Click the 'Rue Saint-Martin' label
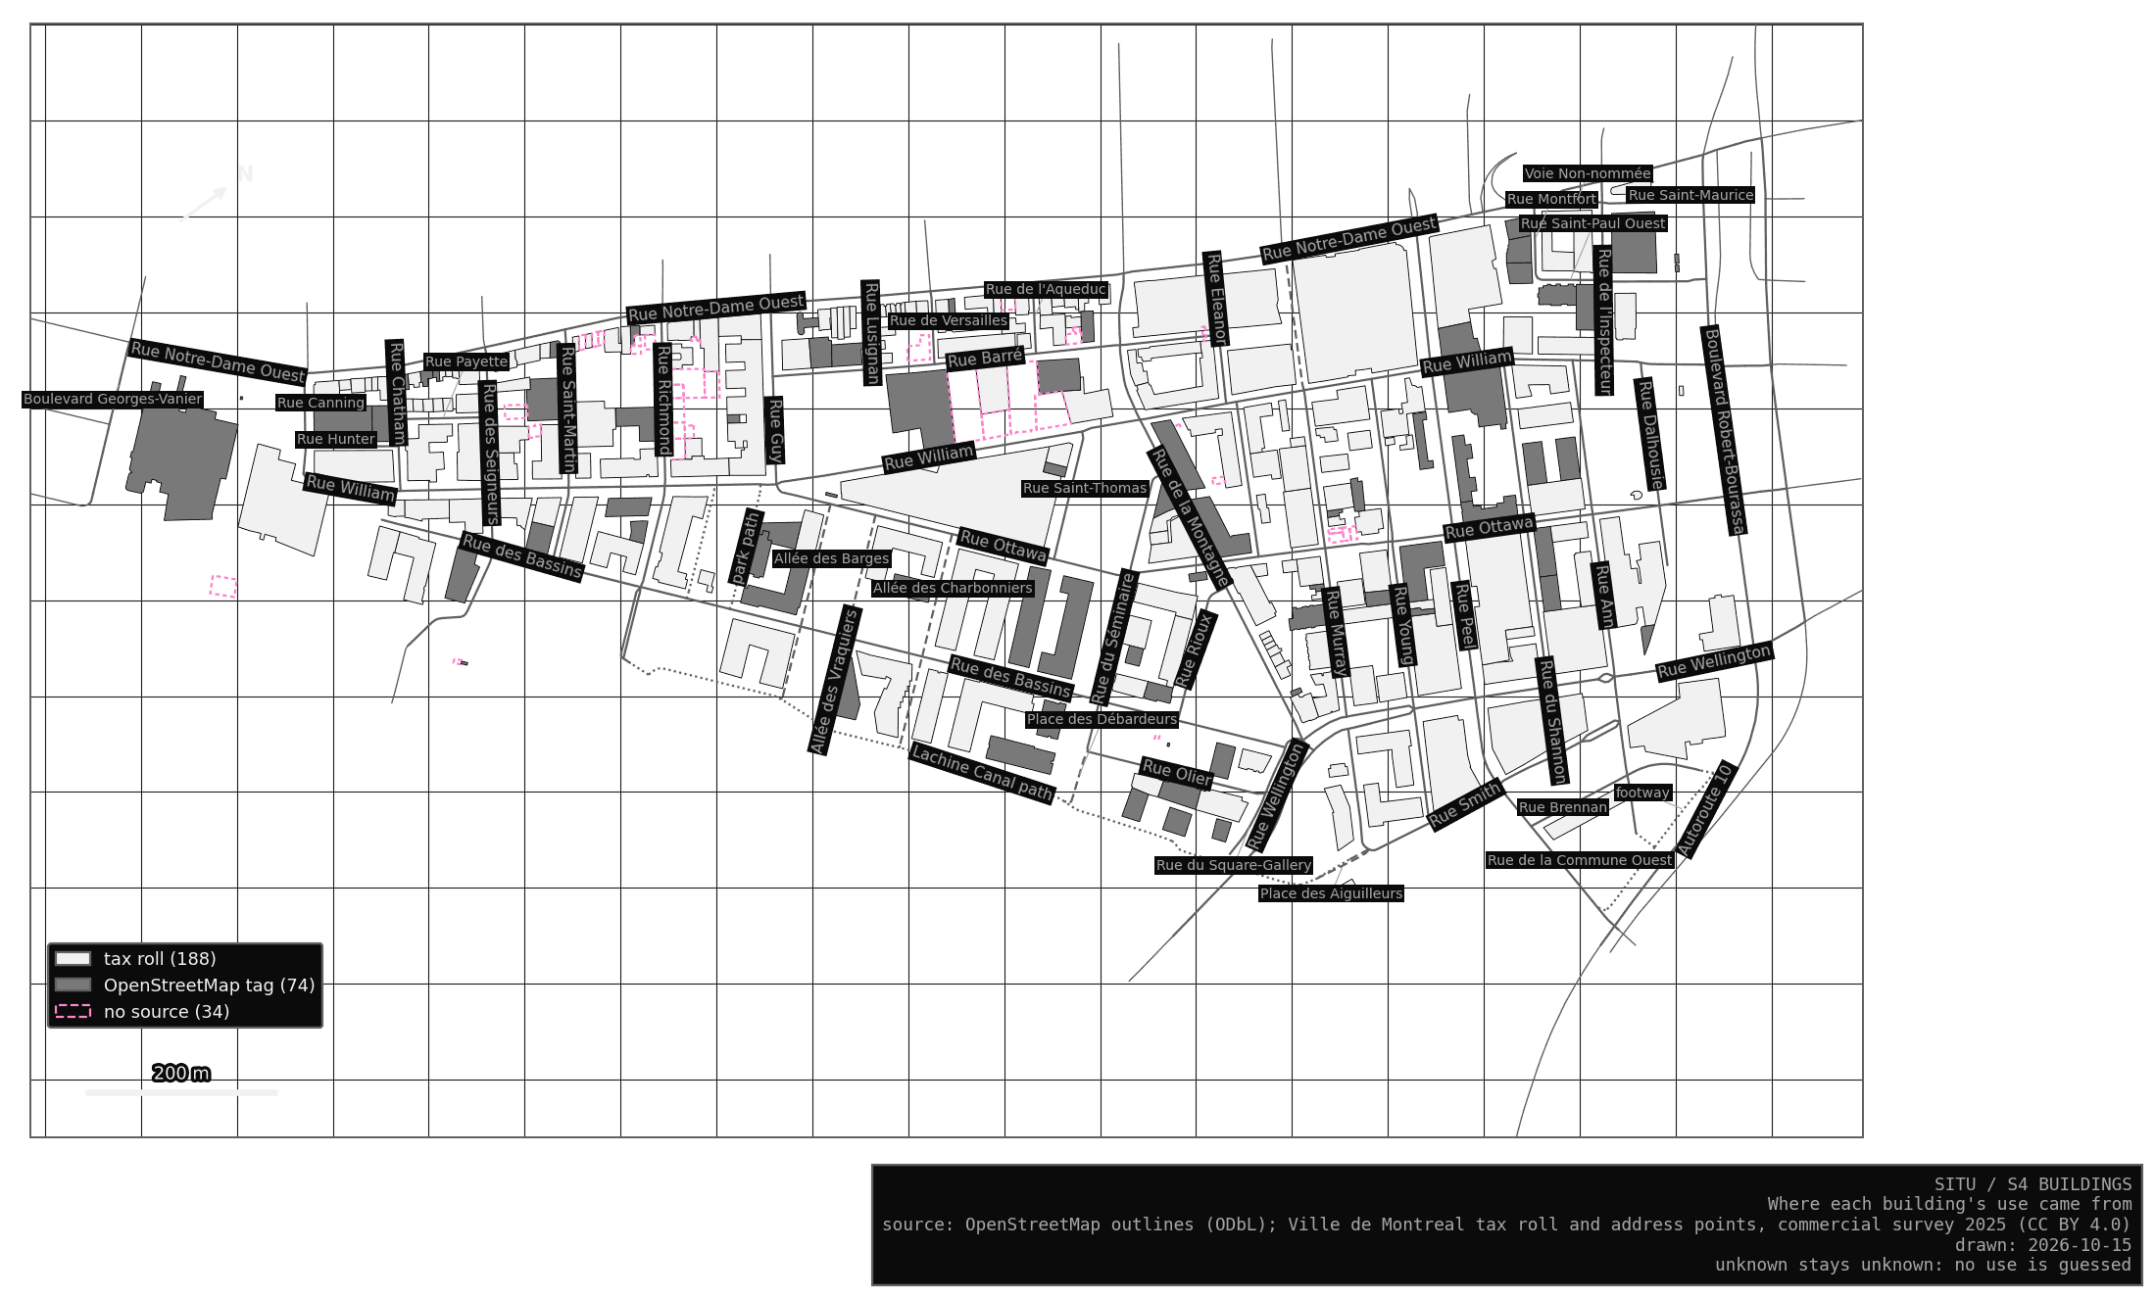Screen dimensions: 2155x1298 567,409
